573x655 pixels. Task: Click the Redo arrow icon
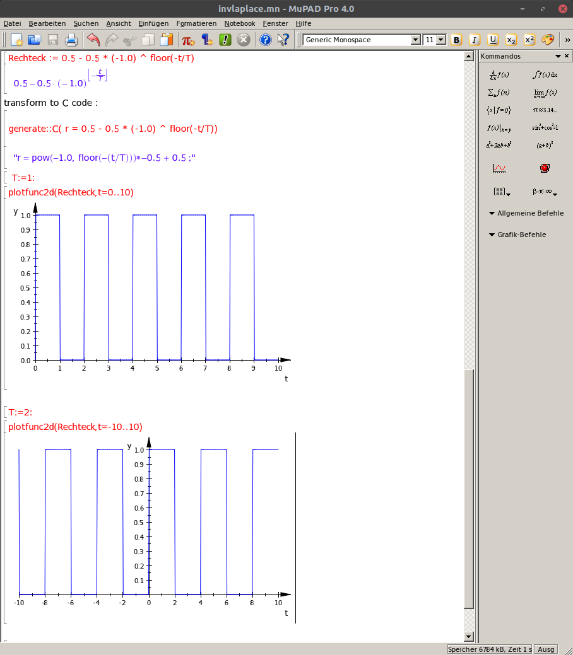click(x=112, y=40)
